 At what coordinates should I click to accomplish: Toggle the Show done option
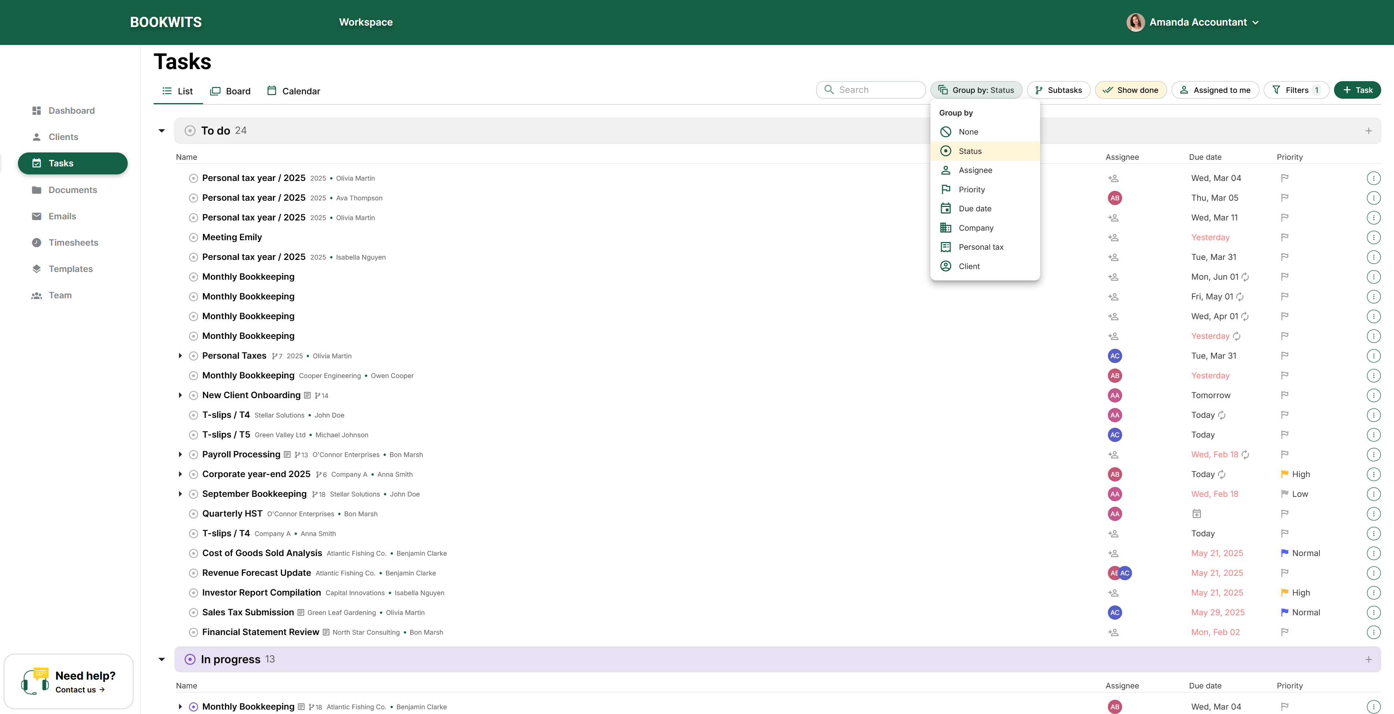(1131, 90)
